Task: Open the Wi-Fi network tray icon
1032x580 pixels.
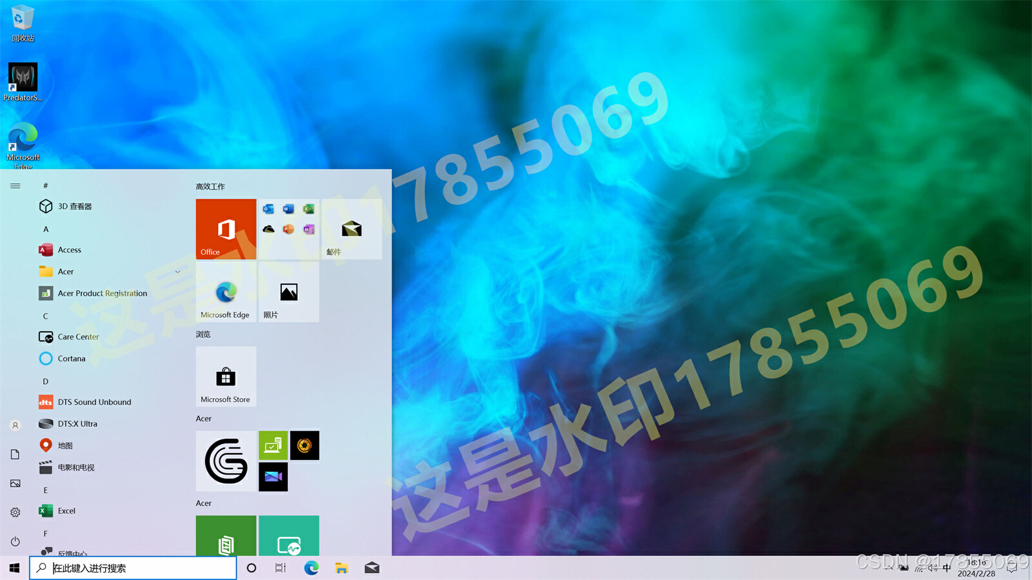Action: click(x=918, y=568)
